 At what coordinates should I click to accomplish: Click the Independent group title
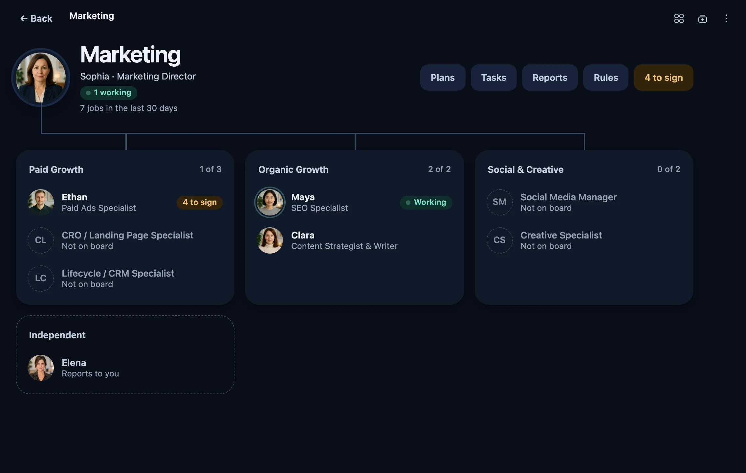click(x=57, y=335)
